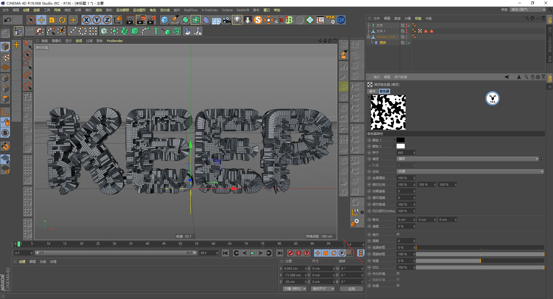The image size is (553, 299).
Task: Toggle visibility dots for 文本.1
Action: pos(406,31)
